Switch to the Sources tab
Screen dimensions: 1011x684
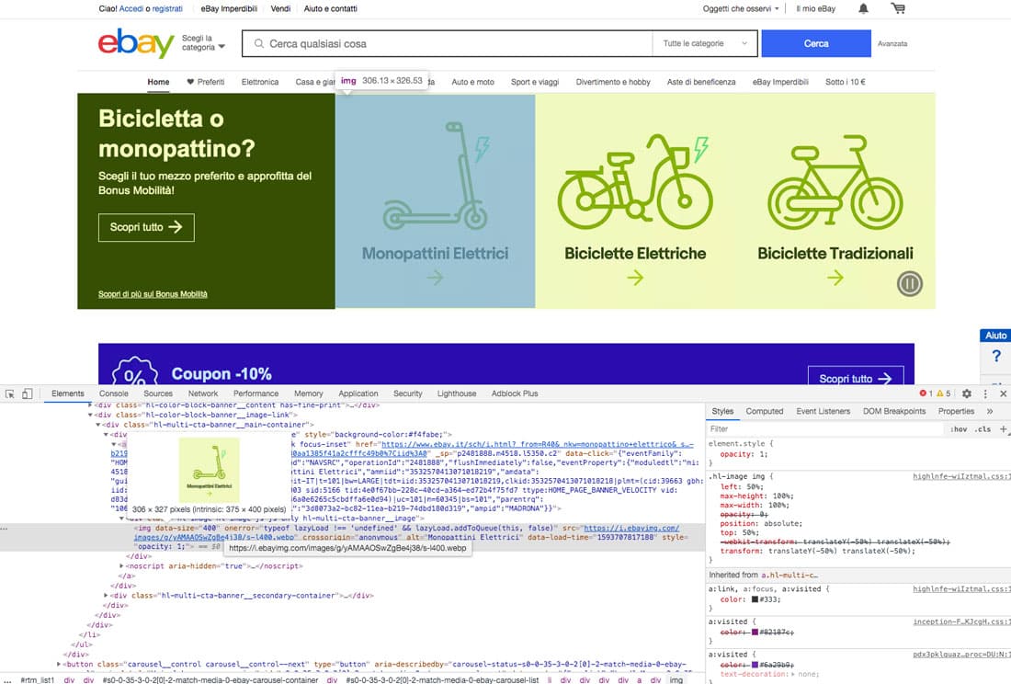[x=158, y=393]
